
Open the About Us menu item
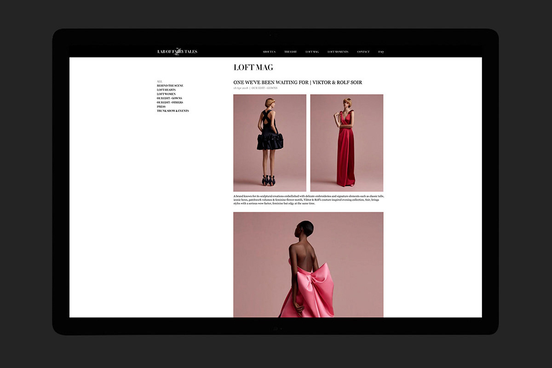(269, 52)
